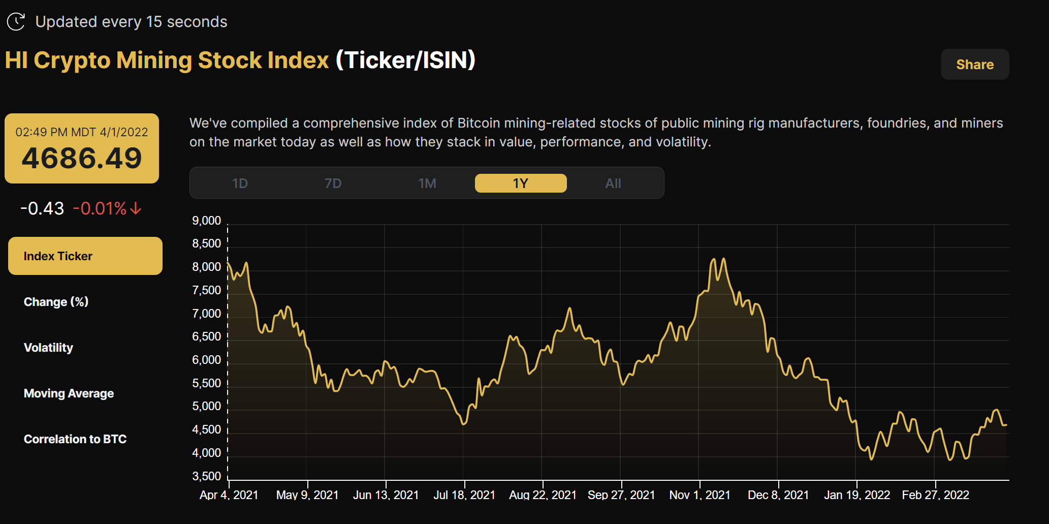This screenshot has height=524, width=1049.
Task: Click the 7,000 y-axis label
Action: click(207, 314)
